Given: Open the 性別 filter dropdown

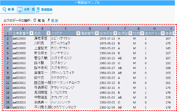Looking at the screenshot, I should 142,33.
